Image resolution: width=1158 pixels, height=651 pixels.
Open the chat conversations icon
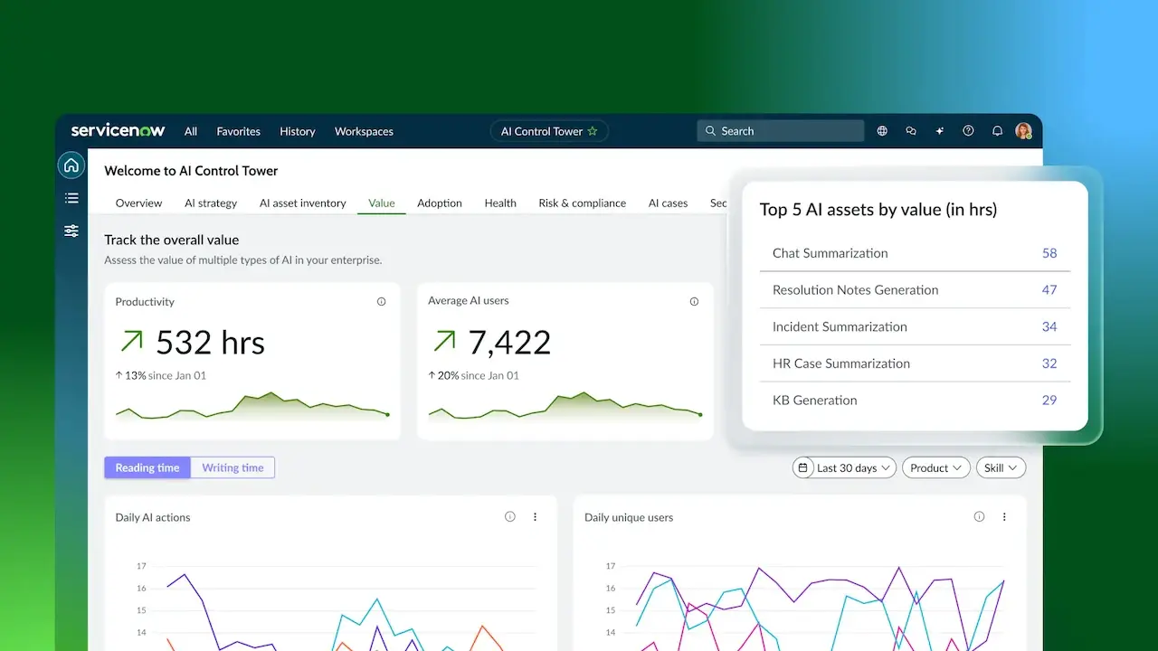[911, 131]
